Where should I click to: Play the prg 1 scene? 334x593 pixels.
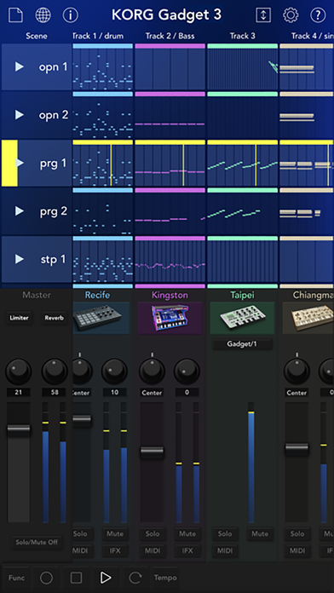(x=20, y=163)
